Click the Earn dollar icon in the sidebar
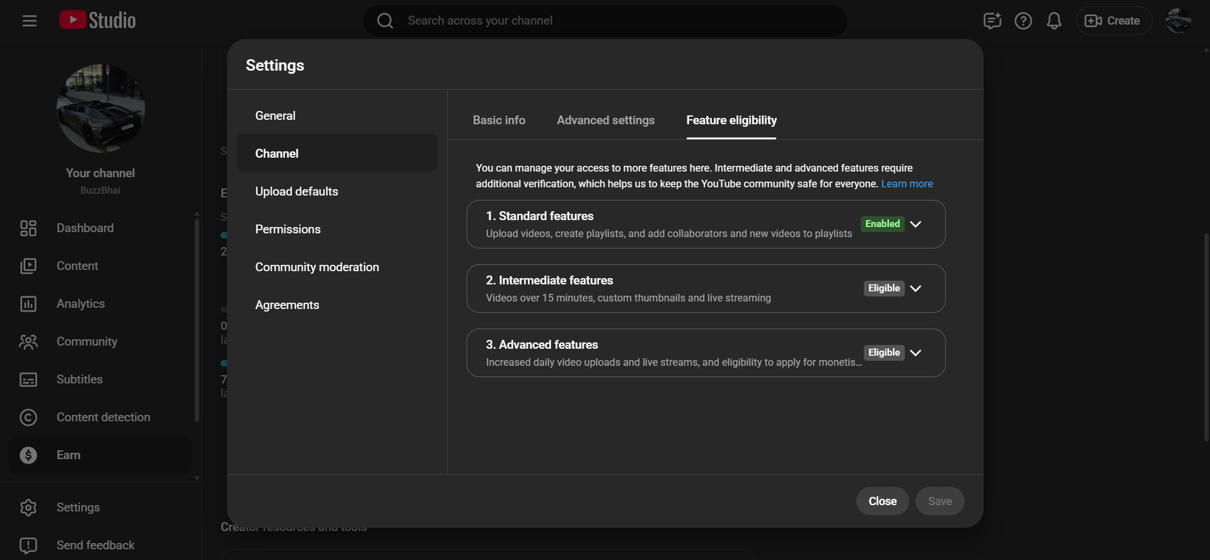This screenshot has width=1210, height=560. (28, 455)
